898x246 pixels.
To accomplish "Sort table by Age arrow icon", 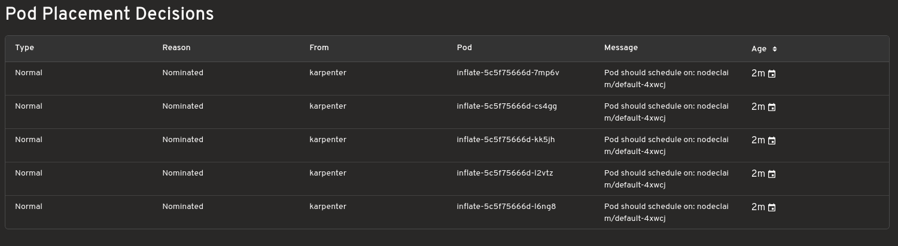I will (x=775, y=49).
